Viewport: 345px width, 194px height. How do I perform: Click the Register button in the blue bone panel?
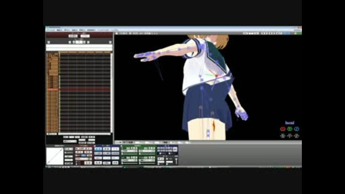pyautogui.click(x=98, y=163)
